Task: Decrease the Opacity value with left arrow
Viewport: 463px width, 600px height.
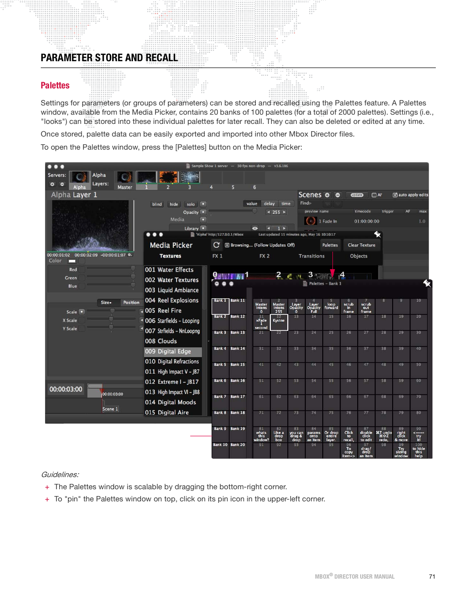Action: pyautogui.click(x=268, y=212)
